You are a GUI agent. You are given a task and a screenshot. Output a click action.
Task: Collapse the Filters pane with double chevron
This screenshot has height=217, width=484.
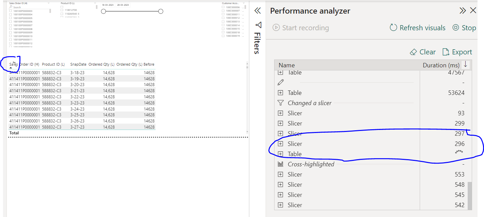click(257, 11)
